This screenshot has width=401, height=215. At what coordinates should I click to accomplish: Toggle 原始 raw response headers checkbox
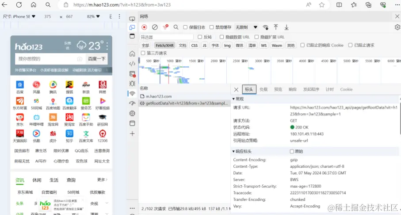click(292, 151)
